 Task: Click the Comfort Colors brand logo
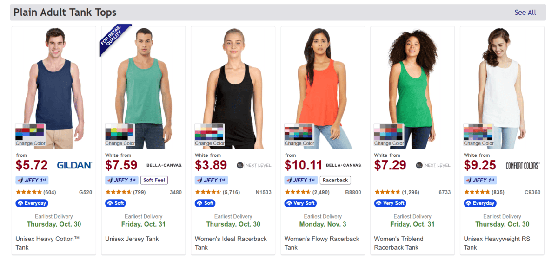point(522,166)
